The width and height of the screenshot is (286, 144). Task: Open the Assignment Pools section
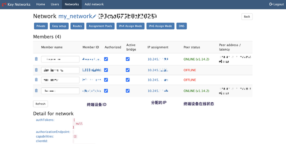(100, 26)
